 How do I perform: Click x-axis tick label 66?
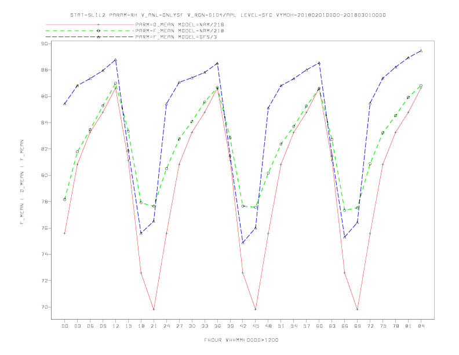pos(345,326)
